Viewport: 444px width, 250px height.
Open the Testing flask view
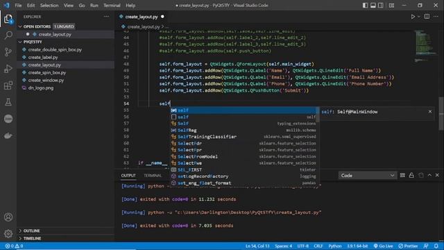click(x=8, y=102)
